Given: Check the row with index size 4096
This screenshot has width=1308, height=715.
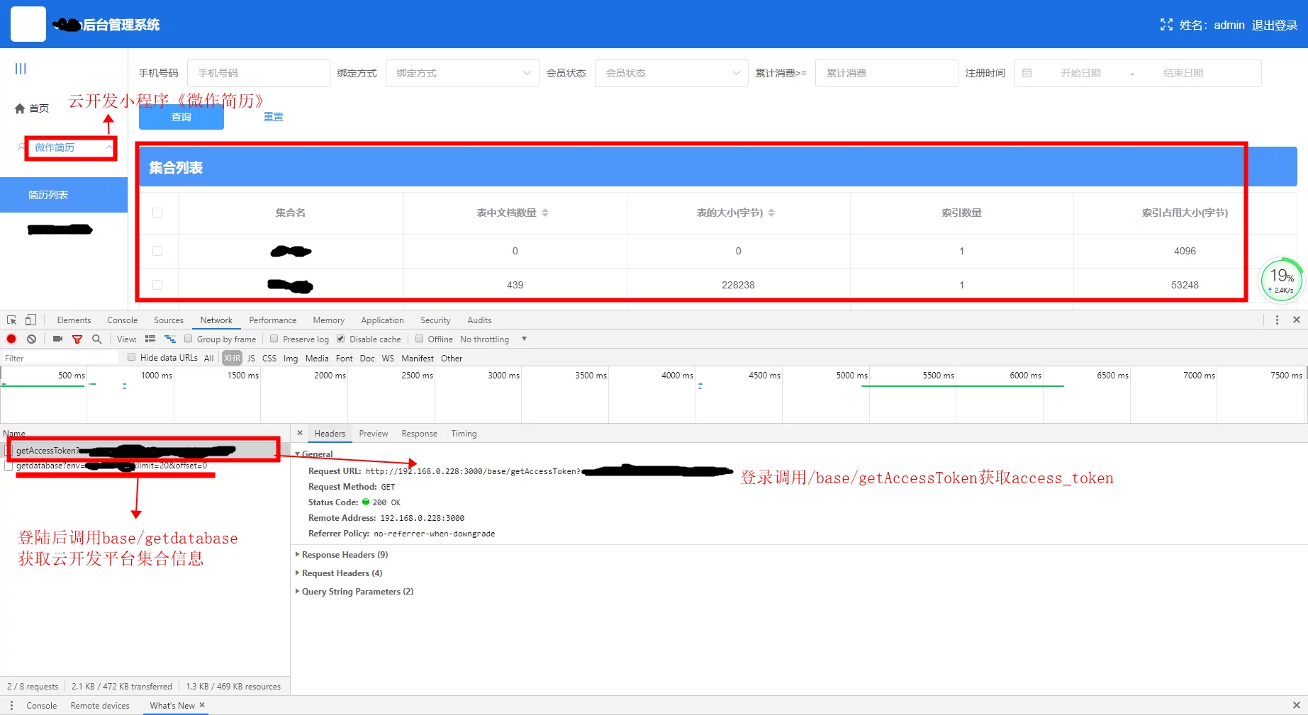Looking at the screenshot, I should [x=157, y=251].
